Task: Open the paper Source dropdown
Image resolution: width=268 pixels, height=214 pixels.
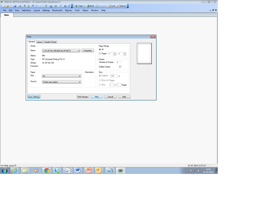Action: click(61, 82)
